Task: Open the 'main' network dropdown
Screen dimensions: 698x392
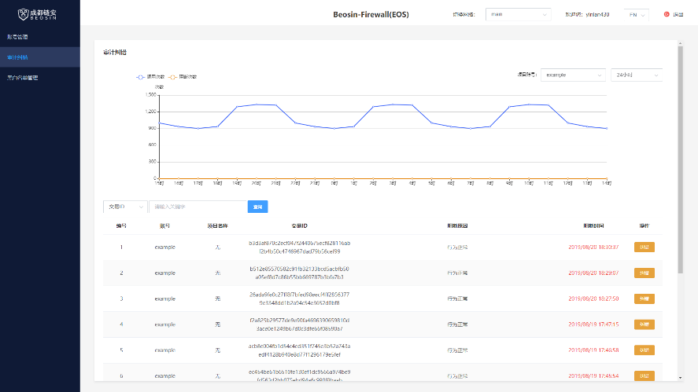Action: [x=518, y=14]
